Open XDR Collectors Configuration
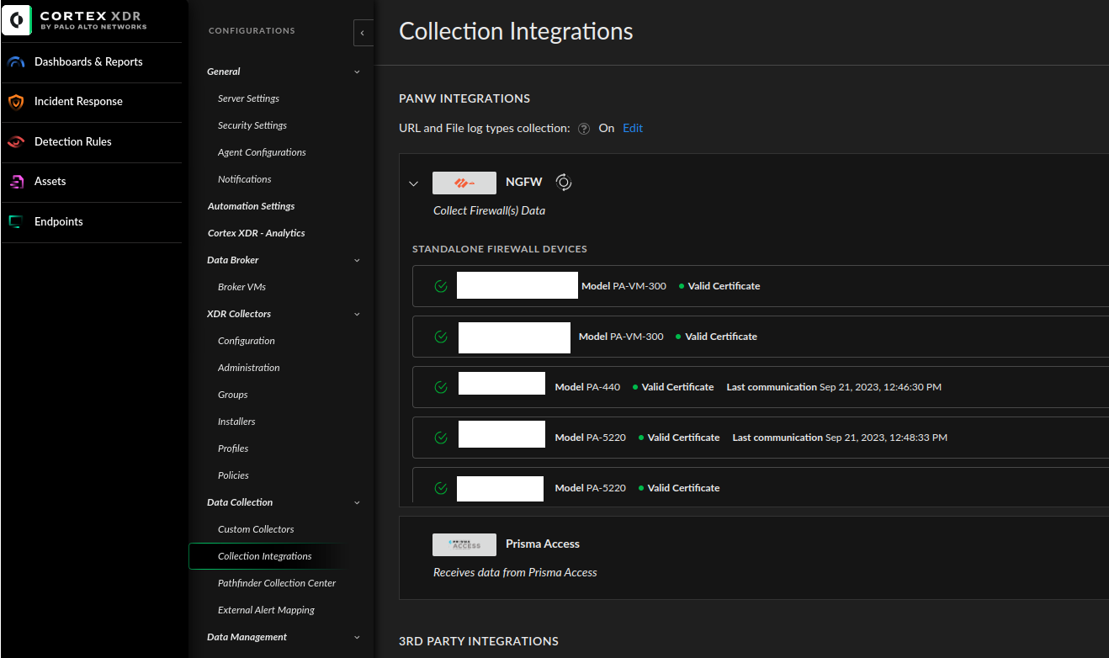The width and height of the screenshot is (1109, 658). [x=247, y=341]
